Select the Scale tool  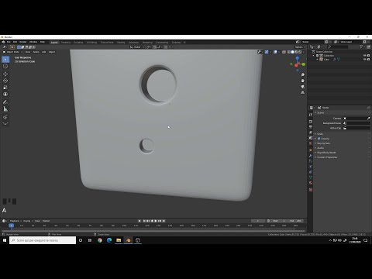tap(5, 88)
